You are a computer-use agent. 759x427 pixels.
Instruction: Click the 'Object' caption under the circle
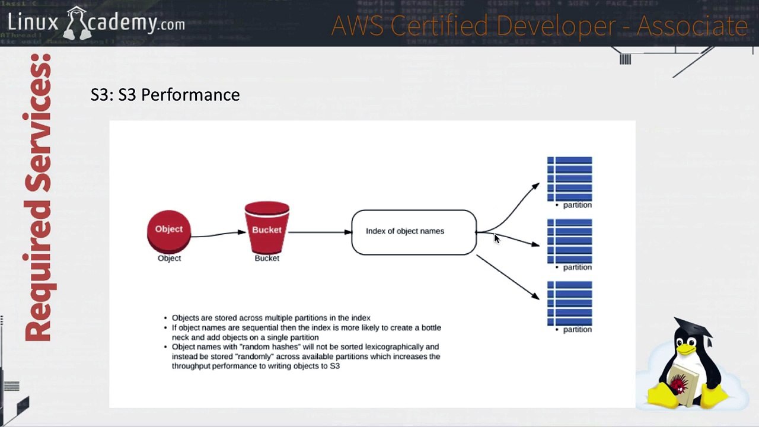point(169,259)
